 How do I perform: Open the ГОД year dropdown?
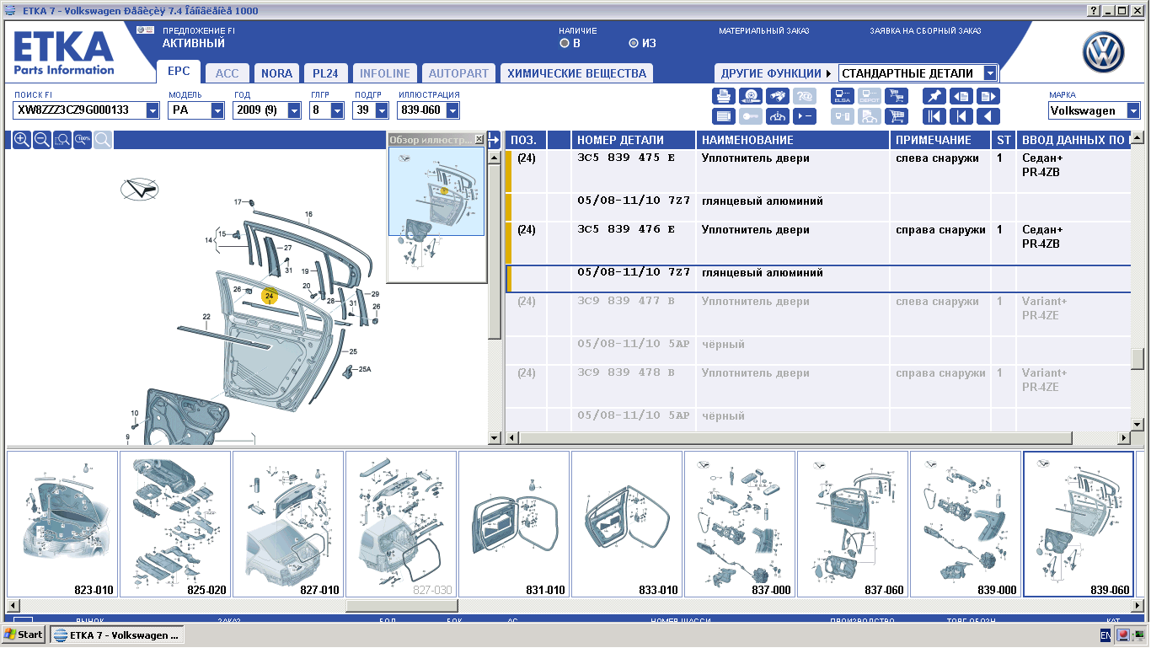[x=294, y=110]
